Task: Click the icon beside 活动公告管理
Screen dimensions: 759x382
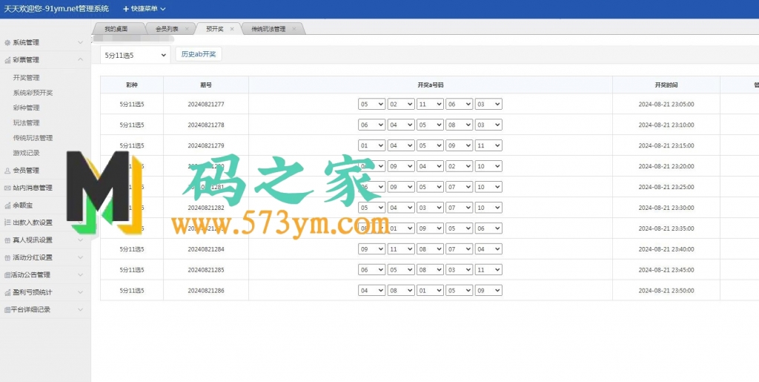Action: (7, 275)
